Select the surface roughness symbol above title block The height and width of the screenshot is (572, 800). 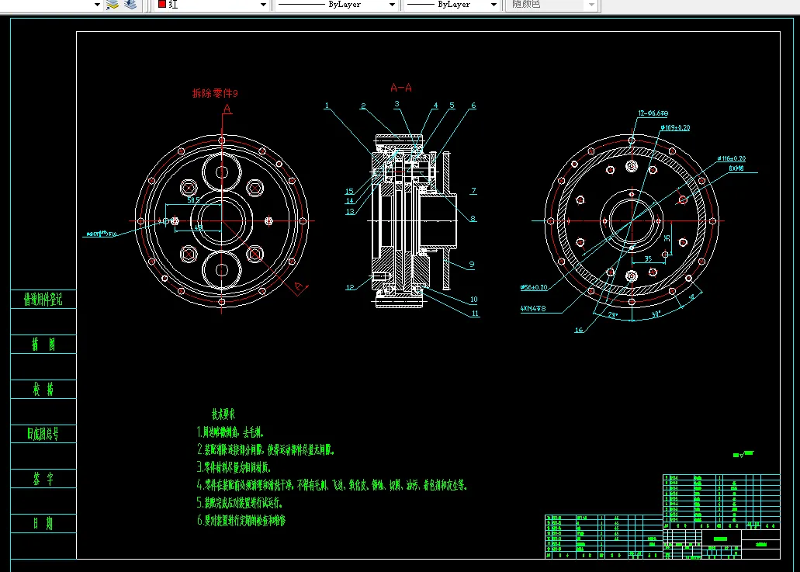[x=743, y=454]
